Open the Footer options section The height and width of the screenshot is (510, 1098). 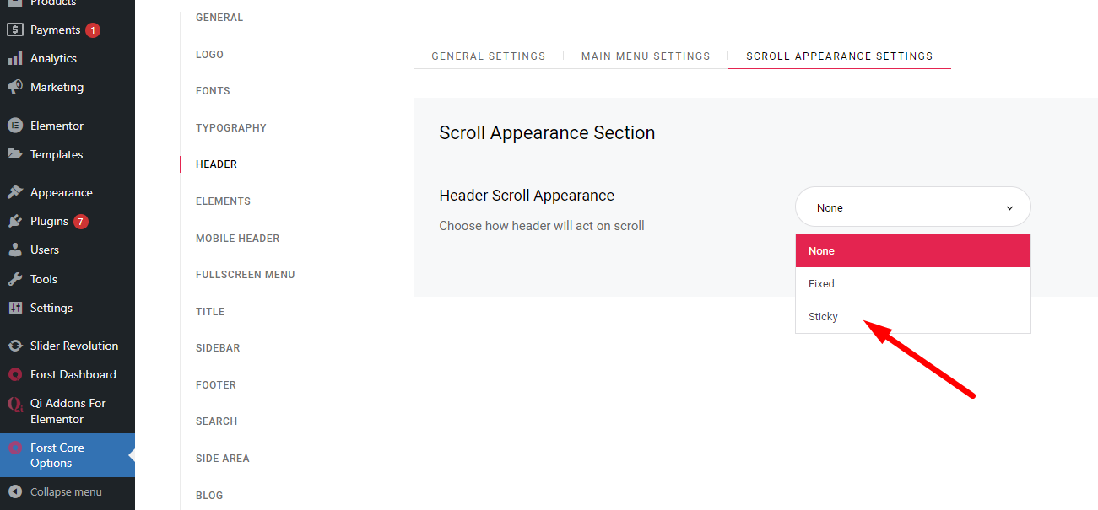click(216, 385)
